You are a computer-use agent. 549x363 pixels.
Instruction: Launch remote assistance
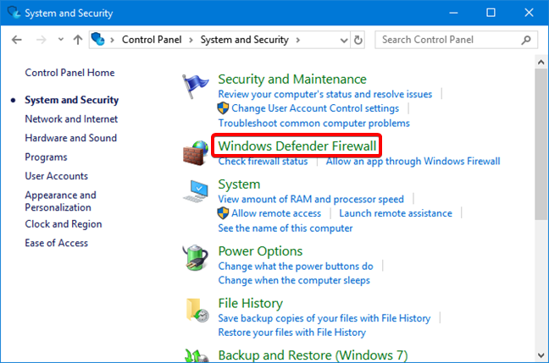click(396, 213)
